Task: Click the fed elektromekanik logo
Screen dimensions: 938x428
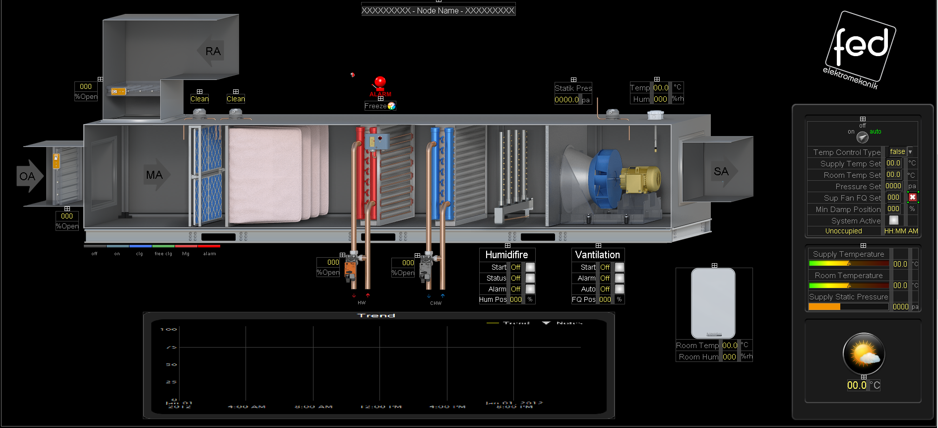Action: (x=861, y=50)
